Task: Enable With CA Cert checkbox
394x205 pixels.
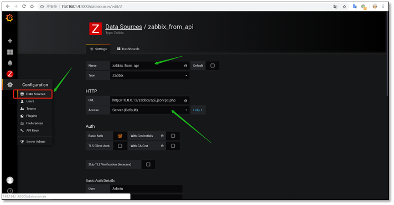Action: tap(173, 145)
